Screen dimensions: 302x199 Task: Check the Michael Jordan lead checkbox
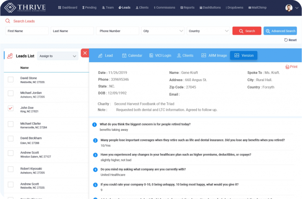tap(11, 93)
